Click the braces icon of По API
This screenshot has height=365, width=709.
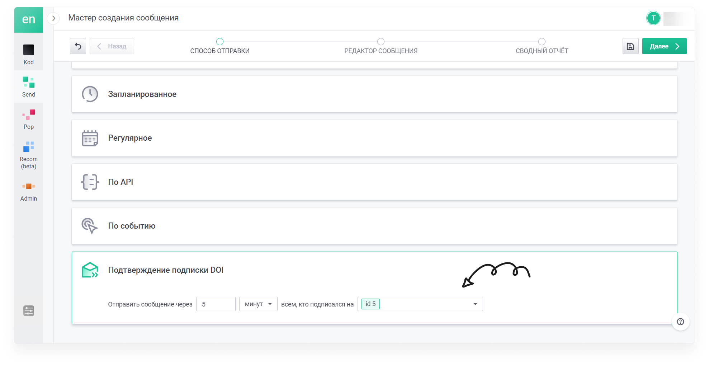point(90,182)
